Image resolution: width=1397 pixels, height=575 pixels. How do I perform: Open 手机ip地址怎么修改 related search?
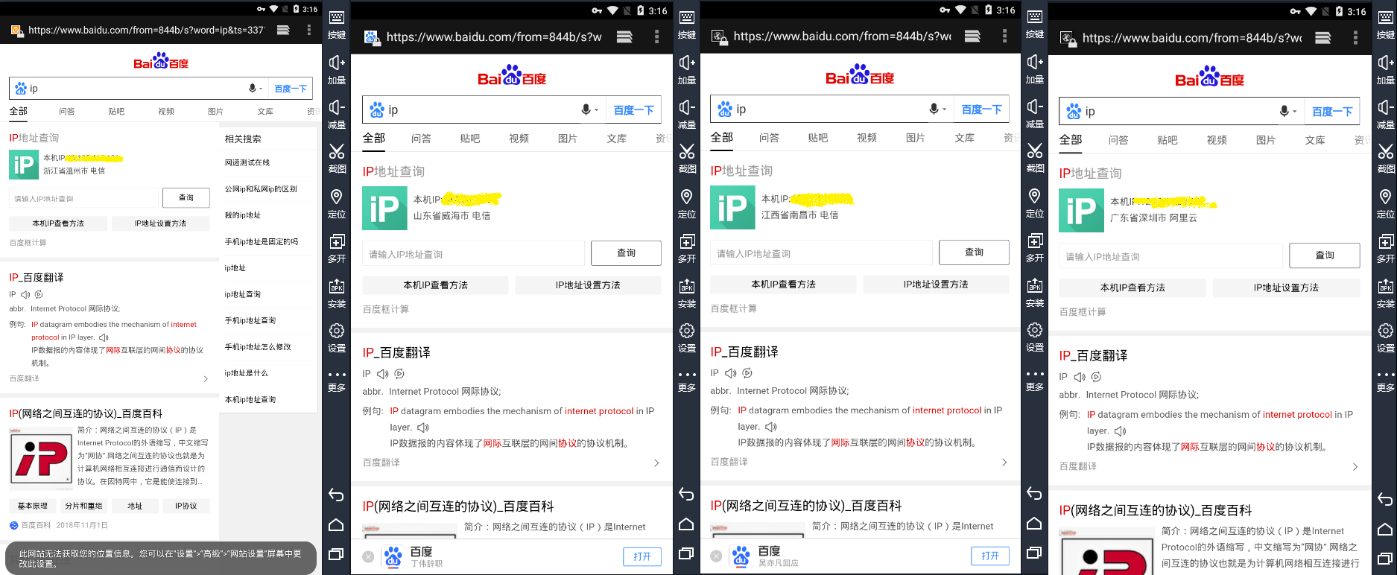[x=258, y=347]
